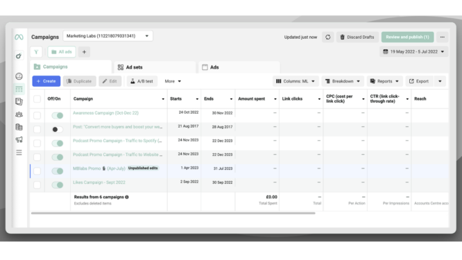Toggle the Podcast Promo Traffic to Website switch
Image resolution: width=462 pixels, height=260 pixels.
58,157
